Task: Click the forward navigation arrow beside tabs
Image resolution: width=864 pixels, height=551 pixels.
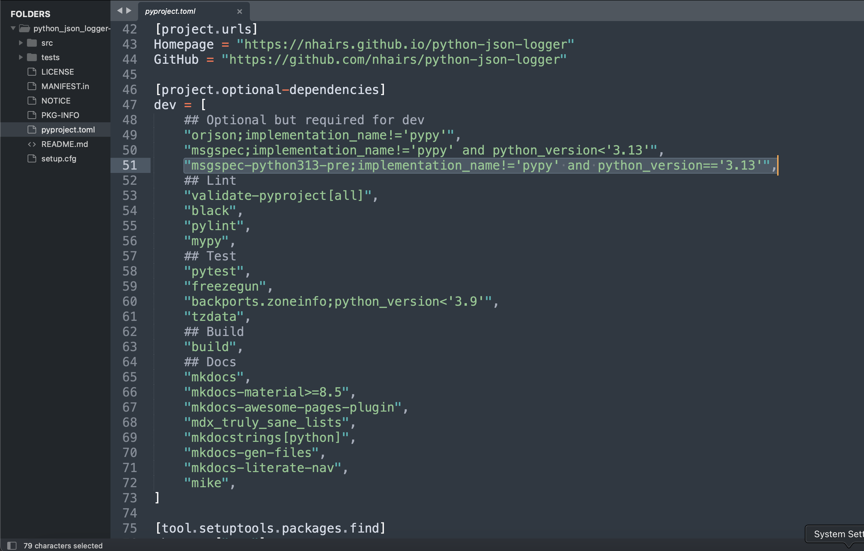Action: (x=129, y=11)
